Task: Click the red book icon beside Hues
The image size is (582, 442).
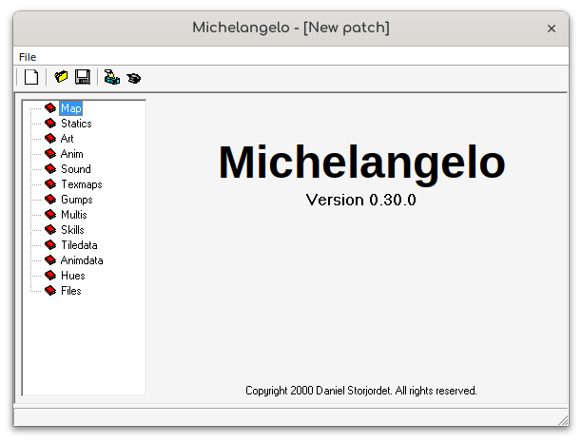Action: (50, 276)
